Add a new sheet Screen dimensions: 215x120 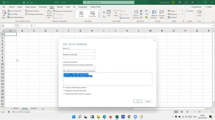point(43,109)
